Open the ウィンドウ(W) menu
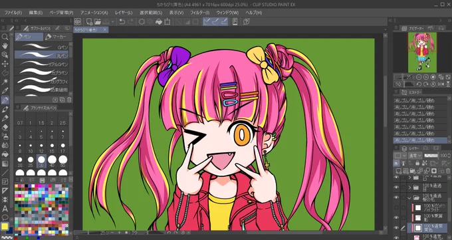452x240 pixels. tap(227, 13)
